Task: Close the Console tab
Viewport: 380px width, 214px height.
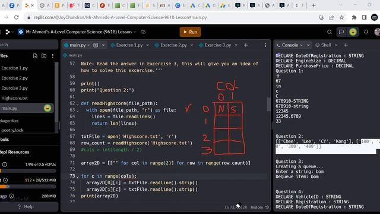Action: pos(308,45)
